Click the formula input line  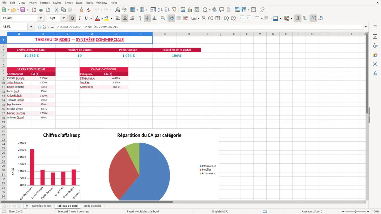click(209, 27)
